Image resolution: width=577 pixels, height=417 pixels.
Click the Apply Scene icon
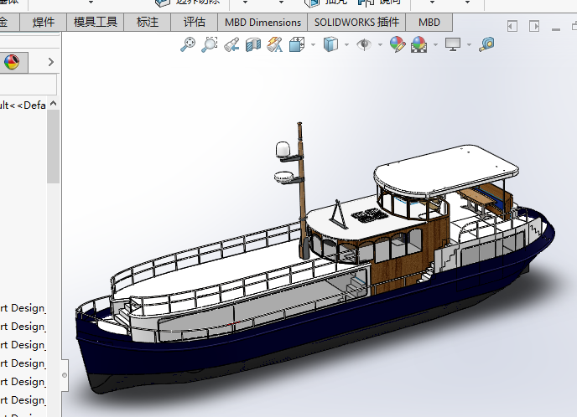click(418, 44)
